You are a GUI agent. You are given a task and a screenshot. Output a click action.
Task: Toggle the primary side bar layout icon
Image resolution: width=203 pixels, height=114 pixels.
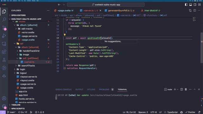coord(186,5)
